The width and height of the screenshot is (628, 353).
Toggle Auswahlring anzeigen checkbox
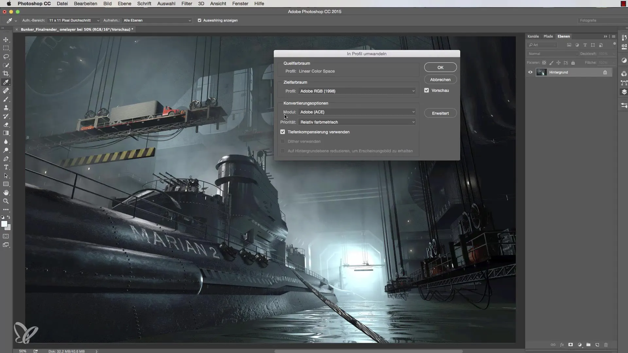point(200,20)
